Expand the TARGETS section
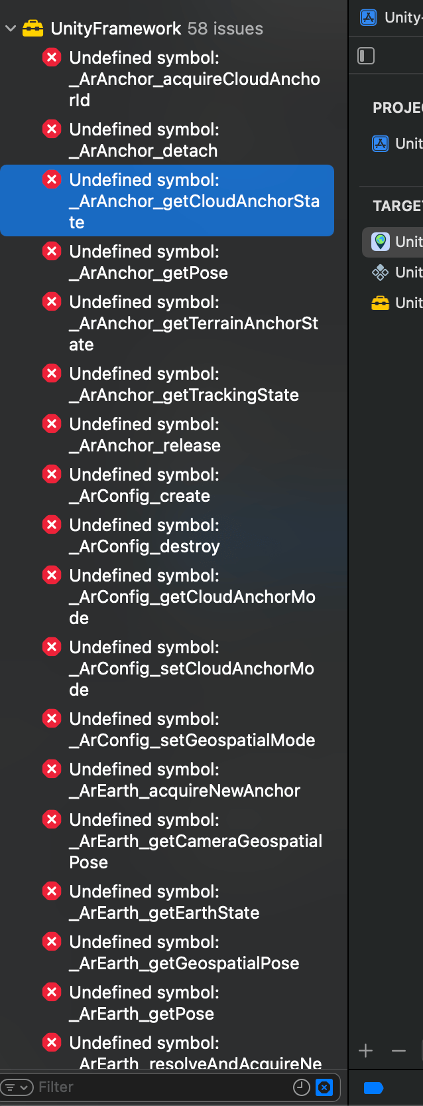This screenshot has height=1106, width=423. pos(398,206)
